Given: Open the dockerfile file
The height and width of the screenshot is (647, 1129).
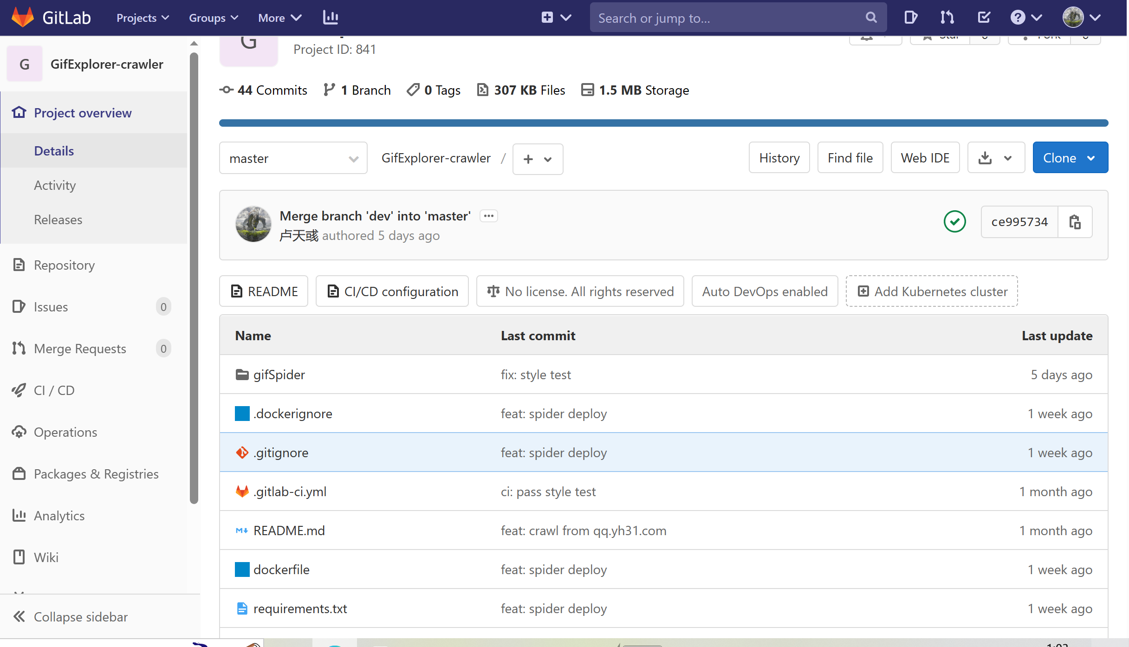Looking at the screenshot, I should (281, 569).
